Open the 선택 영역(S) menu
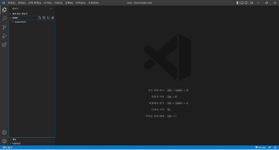 coord(35,3)
